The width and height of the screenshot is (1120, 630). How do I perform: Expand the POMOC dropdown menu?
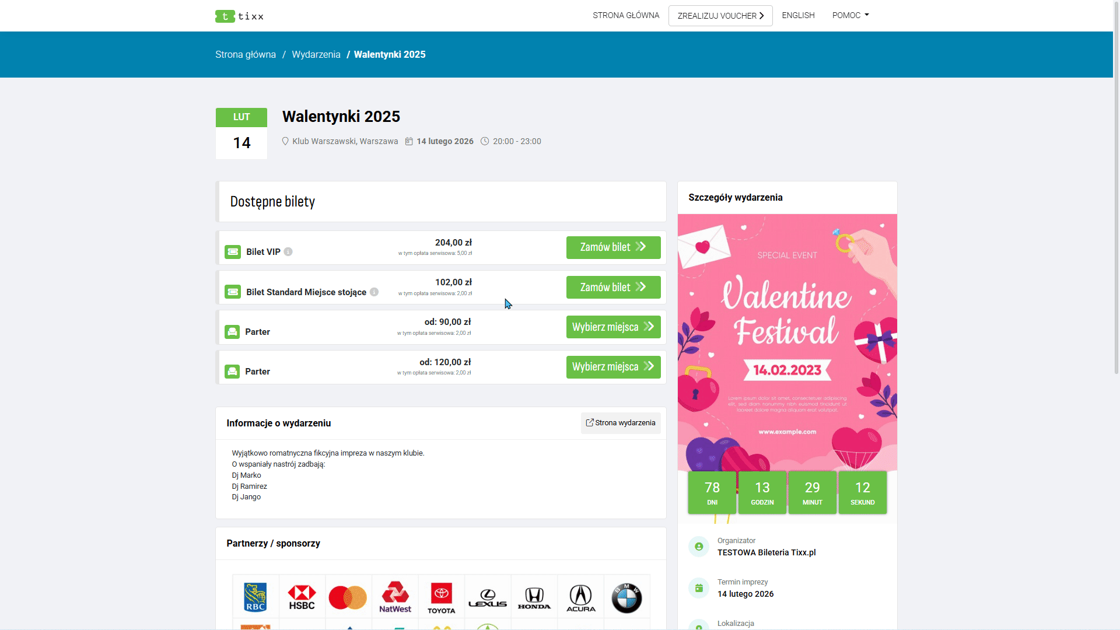coord(850,15)
